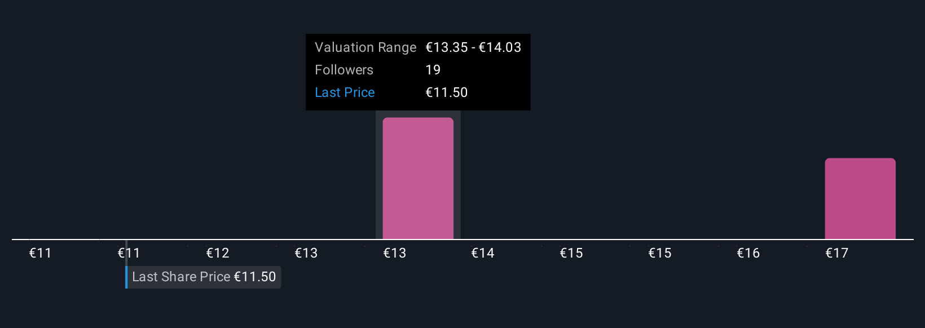The width and height of the screenshot is (925, 328).
Task: Click the follower count 19 in tooltip
Action: [x=433, y=70]
